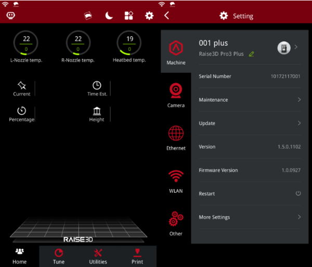Screen dimensions: 312x267
Task: Switch to the Tune tab
Action: 59,256
